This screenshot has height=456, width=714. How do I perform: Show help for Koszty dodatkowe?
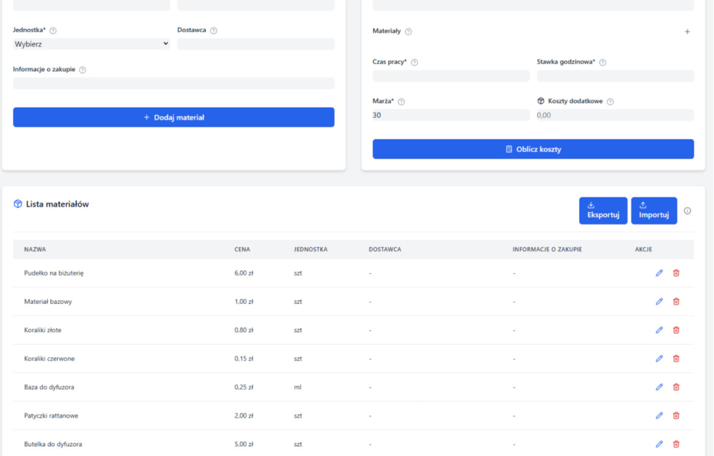610,102
